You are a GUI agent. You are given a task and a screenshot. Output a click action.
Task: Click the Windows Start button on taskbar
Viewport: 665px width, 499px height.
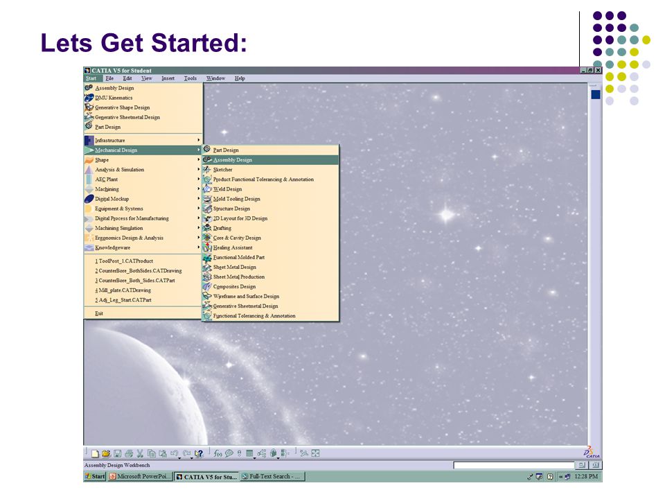click(x=95, y=476)
